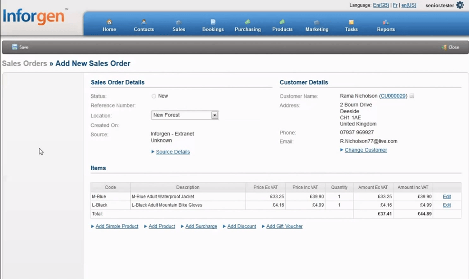Edit the M-Blue Waterproof Jacket line item
Image resolution: width=469 pixels, height=279 pixels.
(446, 196)
